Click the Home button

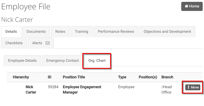[192, 6]
